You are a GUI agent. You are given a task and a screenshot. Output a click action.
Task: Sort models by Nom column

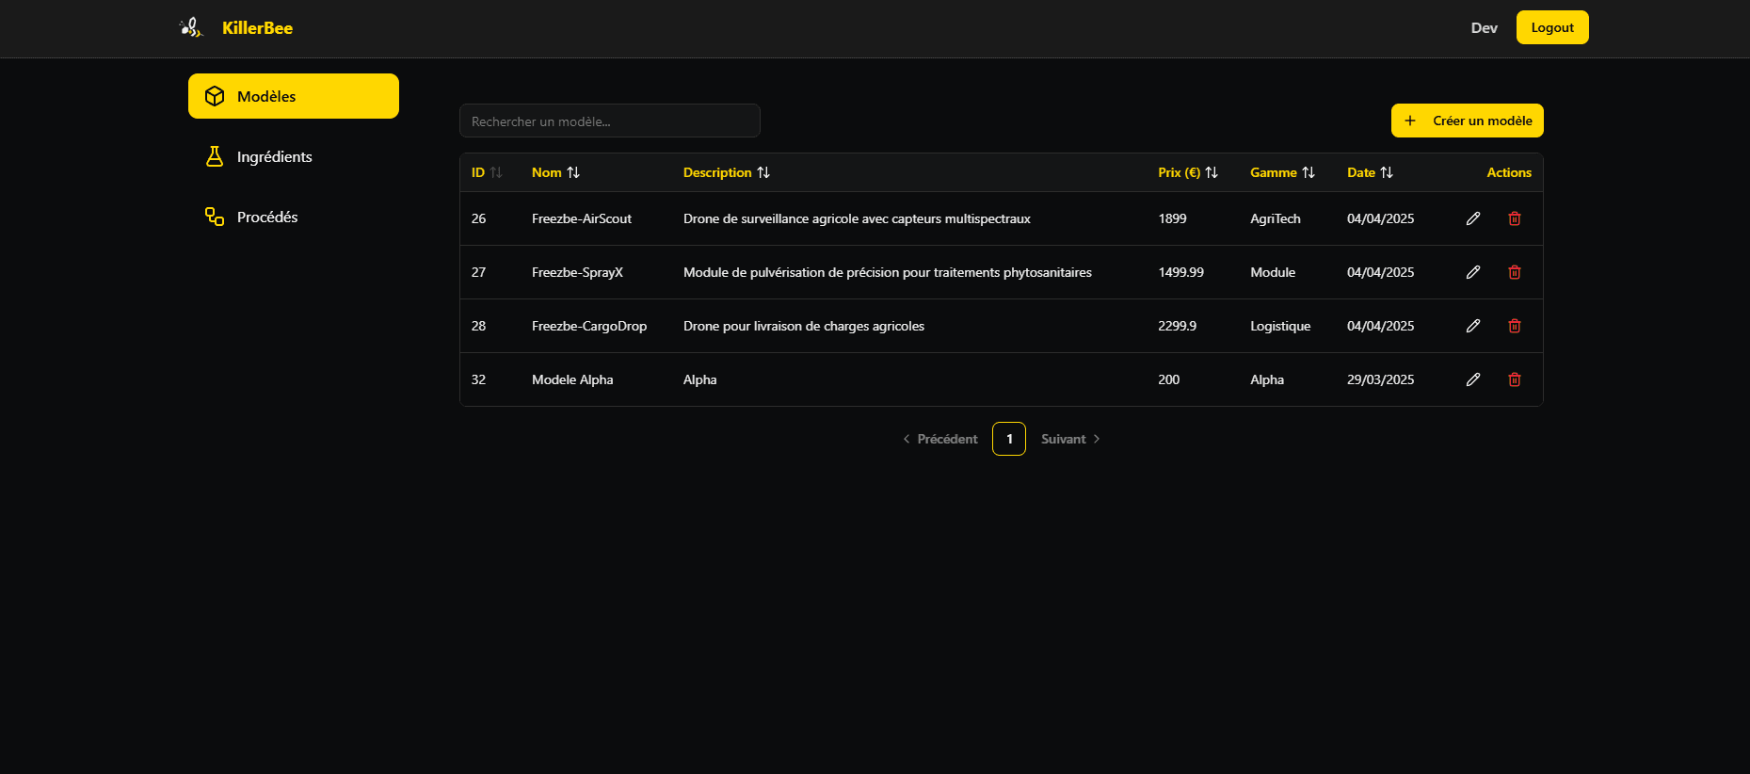(x=555, y=172)
